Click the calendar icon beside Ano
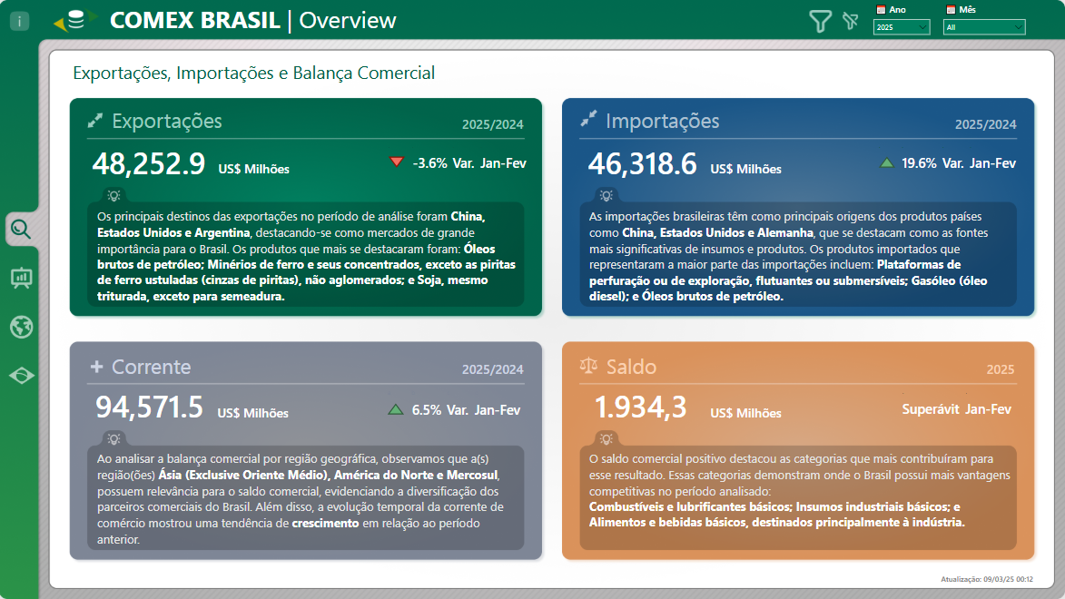 (881, 9)
